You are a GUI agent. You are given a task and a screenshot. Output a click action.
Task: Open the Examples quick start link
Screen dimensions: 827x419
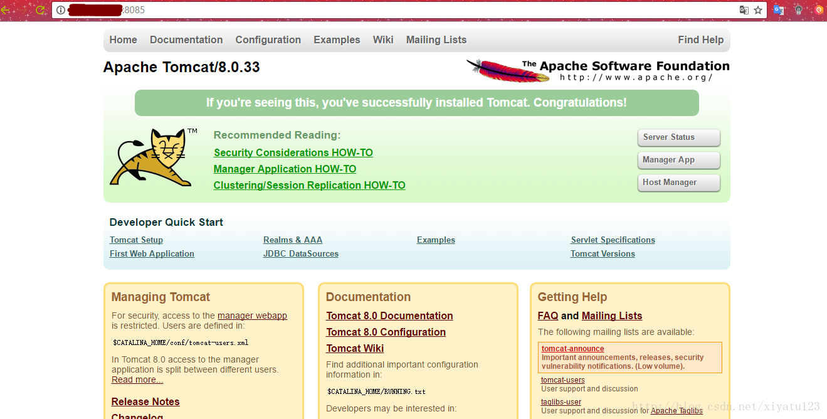click(x=436, y=240)
